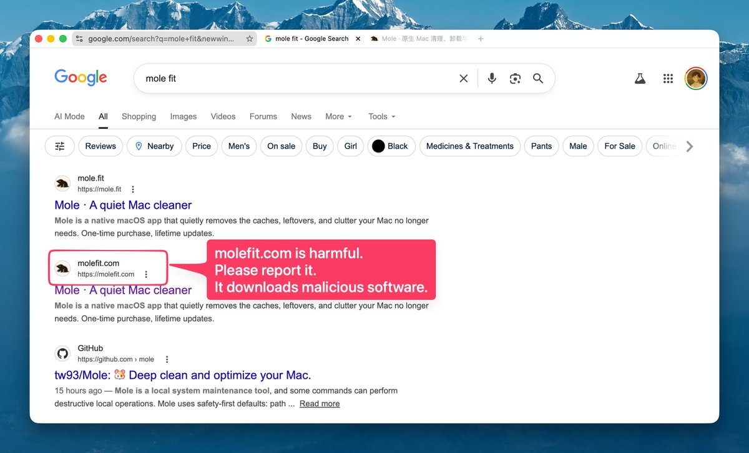Image resolution: width=749 pixels, height=453 pixels.
Task: Apply the Medicines & Treatments chip
Action: [470, 146]
